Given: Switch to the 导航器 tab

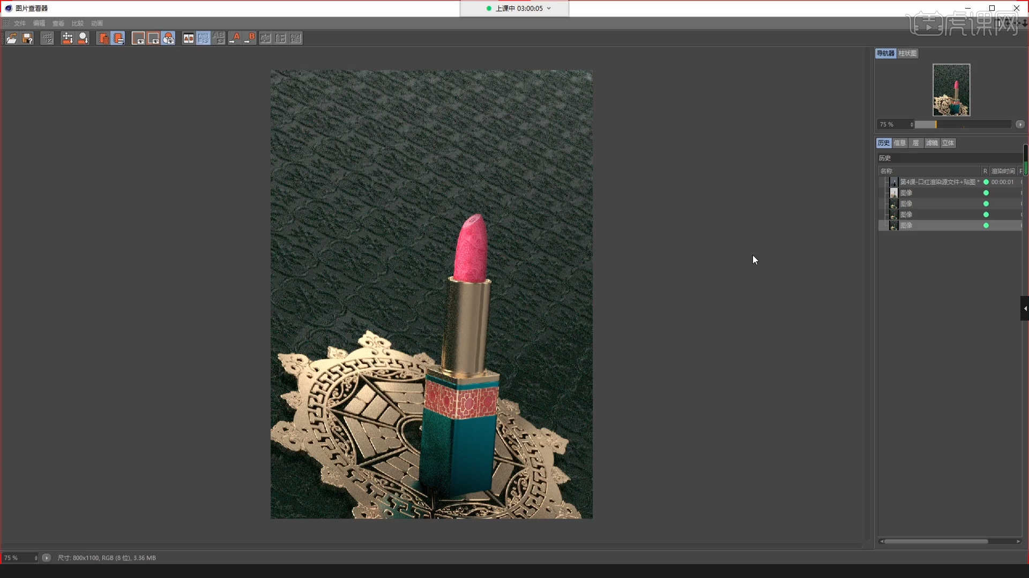Looking at the screenshot, I should coord(885,53).
